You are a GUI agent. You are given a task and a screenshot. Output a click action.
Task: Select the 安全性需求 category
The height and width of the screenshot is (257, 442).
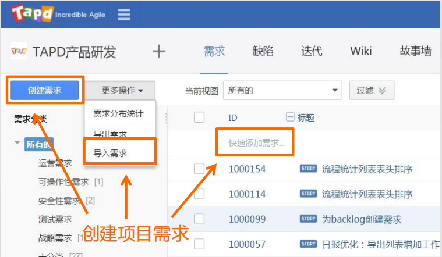click(x=59, y=201)
